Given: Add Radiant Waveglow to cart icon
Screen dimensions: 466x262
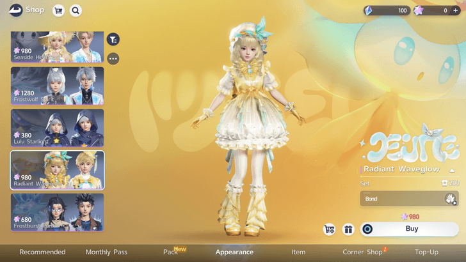Looking at the screenshot, I should (x=329, y=229).
